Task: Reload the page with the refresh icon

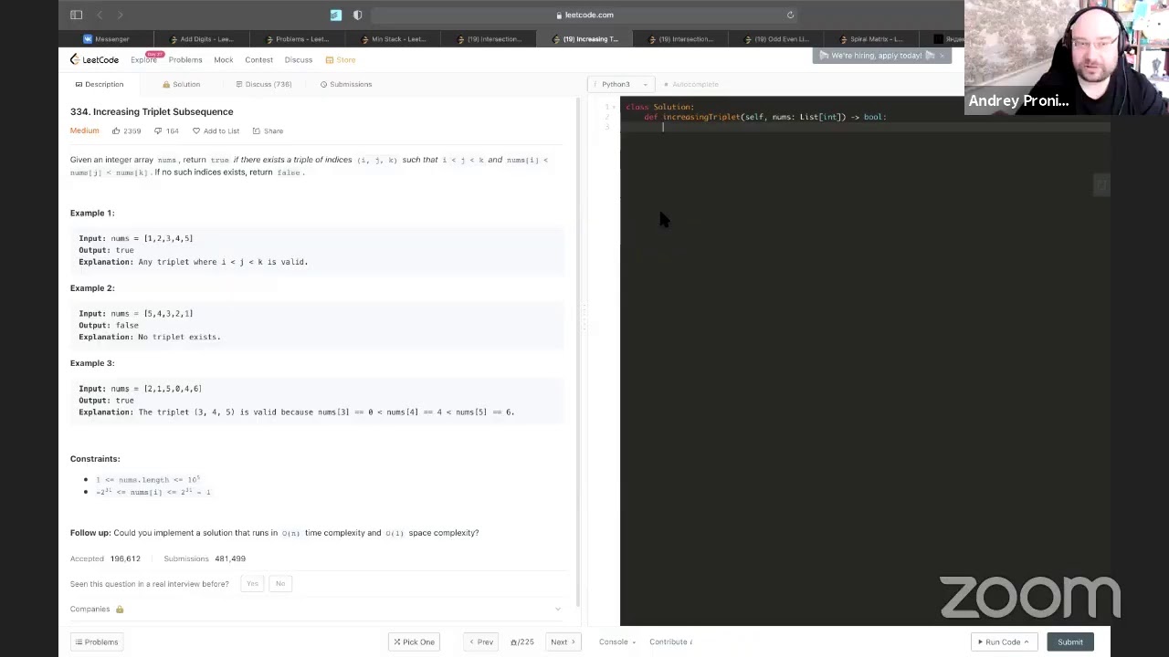Action: coord(790,15)
